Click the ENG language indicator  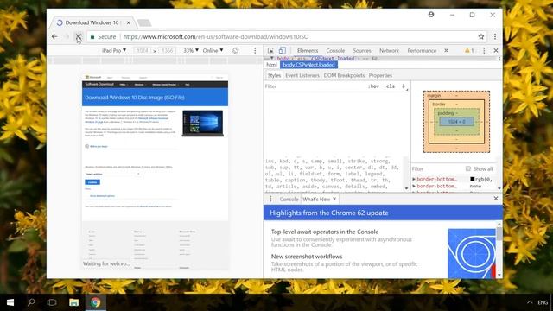coord(543,302)
